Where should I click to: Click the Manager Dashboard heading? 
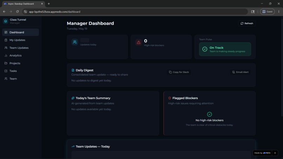tap(90, 23)
